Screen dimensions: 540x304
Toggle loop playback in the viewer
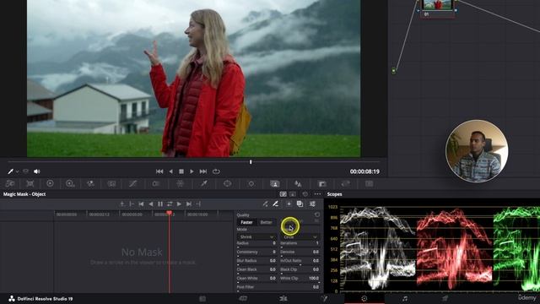[216, 171]
